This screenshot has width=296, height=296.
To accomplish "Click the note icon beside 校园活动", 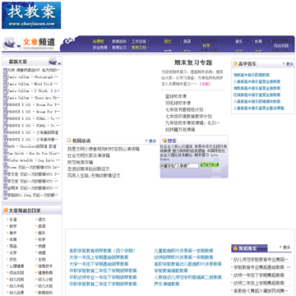I will [x=69, y=141].
